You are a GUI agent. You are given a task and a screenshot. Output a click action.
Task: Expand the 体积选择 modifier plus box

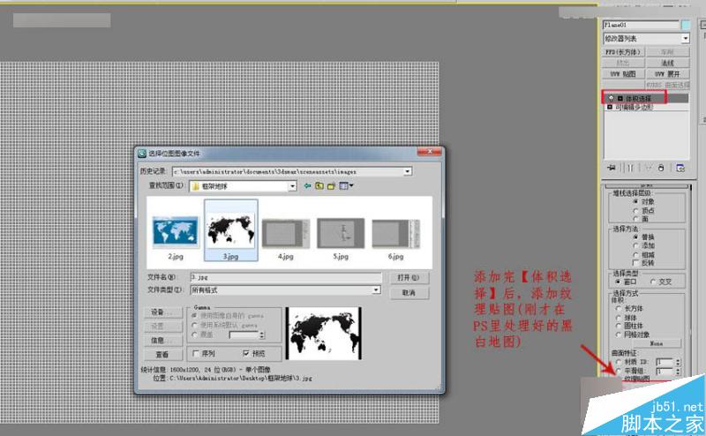(x=620, y=98)
